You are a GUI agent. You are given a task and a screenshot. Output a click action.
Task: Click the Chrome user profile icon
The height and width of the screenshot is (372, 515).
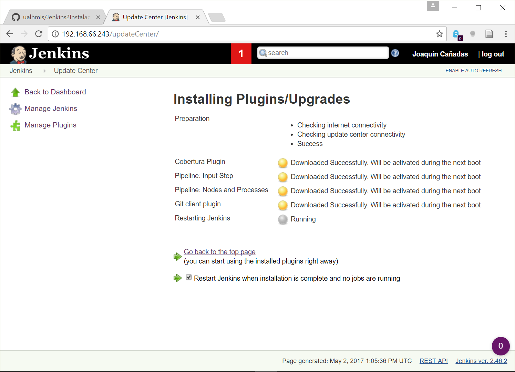click(x=433, y=6)
